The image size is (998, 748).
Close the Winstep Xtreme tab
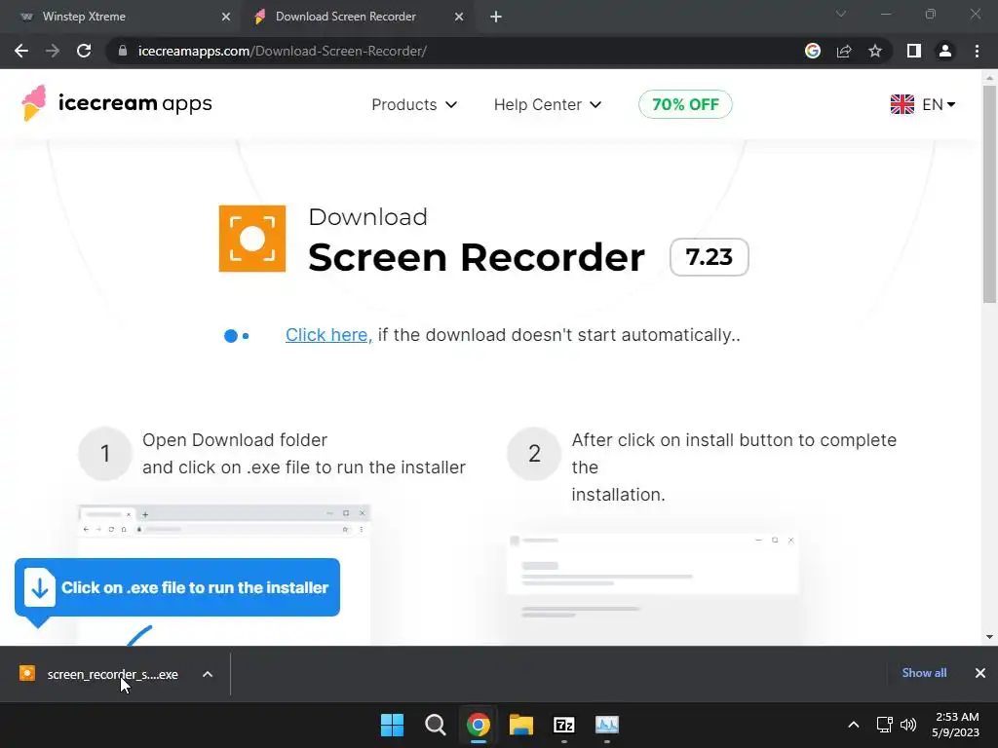226,17
